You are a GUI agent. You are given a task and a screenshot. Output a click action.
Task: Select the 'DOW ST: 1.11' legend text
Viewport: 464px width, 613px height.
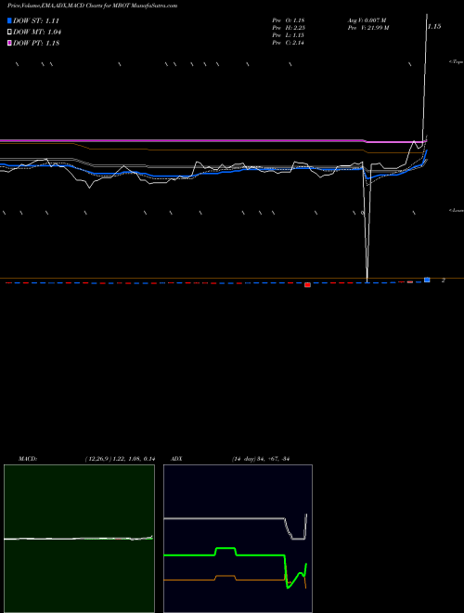36,20
